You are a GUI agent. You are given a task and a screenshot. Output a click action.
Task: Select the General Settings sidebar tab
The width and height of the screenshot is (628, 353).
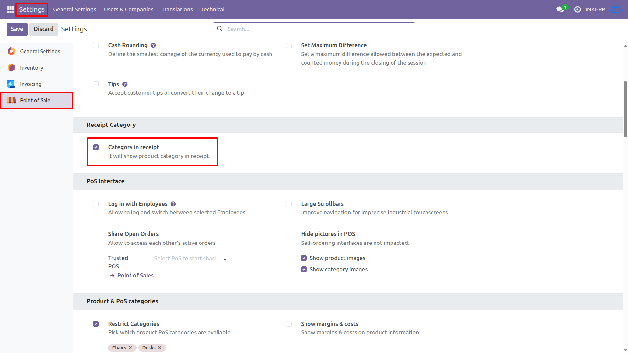[x=36, y=51]
